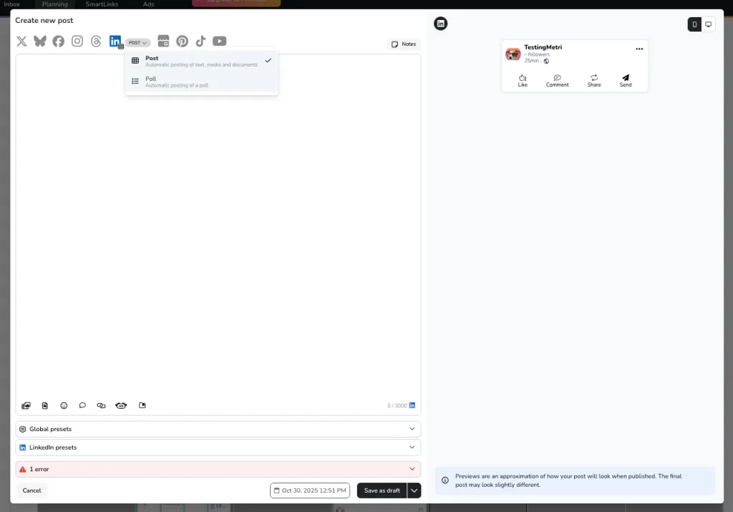Viewport: 733px width, 512px height.
Task: Choose the Post option in post type menu
Action: point(201,61)
